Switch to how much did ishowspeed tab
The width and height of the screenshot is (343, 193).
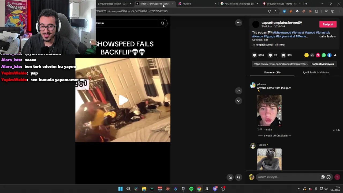[x=239, y=4]
